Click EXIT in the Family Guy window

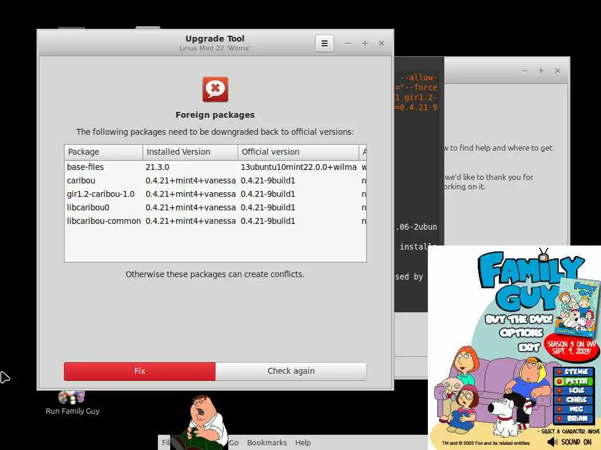click(529, 347)
